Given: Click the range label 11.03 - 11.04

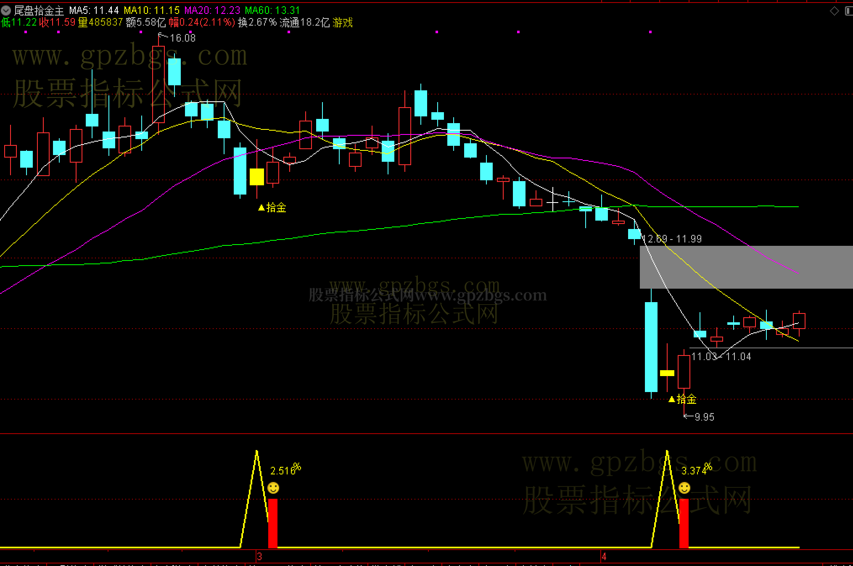Looking at the screenshot, I should pos(721,356).
